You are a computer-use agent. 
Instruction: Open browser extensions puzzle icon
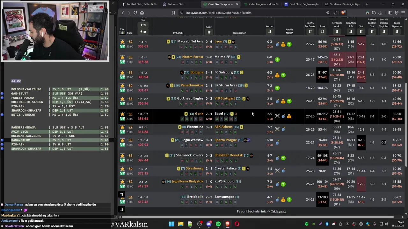(374, 13)
